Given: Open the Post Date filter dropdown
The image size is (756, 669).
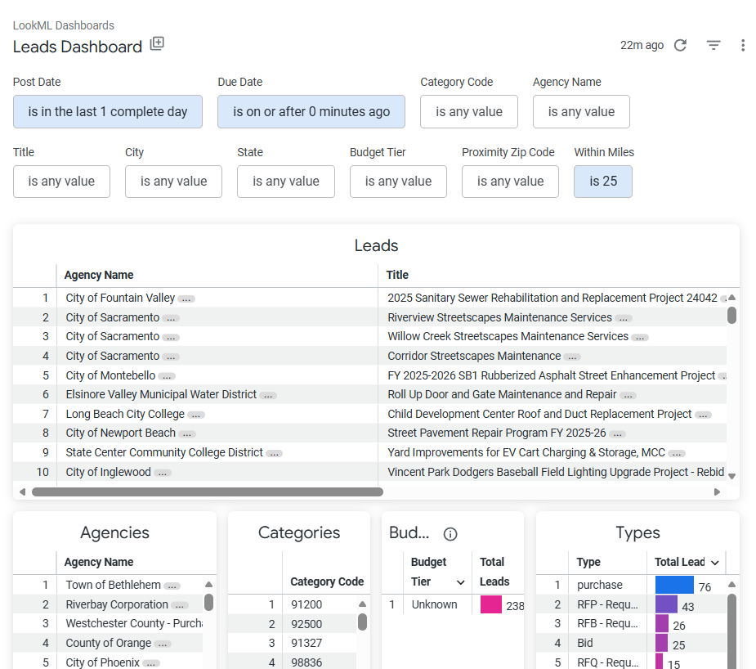Looking at the screenshot, I should click(x=108, y=112).
